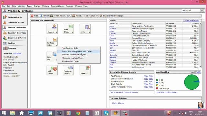Open the Reports & Forms menu
Screen dimensions: 207x116
[x=58, y=6]
